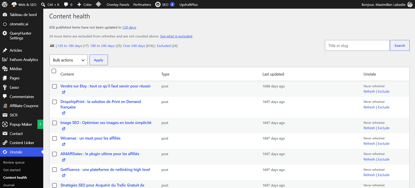Viewport: 415px width, 188px height.
Task: Click the Popup Maker sidebar icon
Action: [5, 124]
